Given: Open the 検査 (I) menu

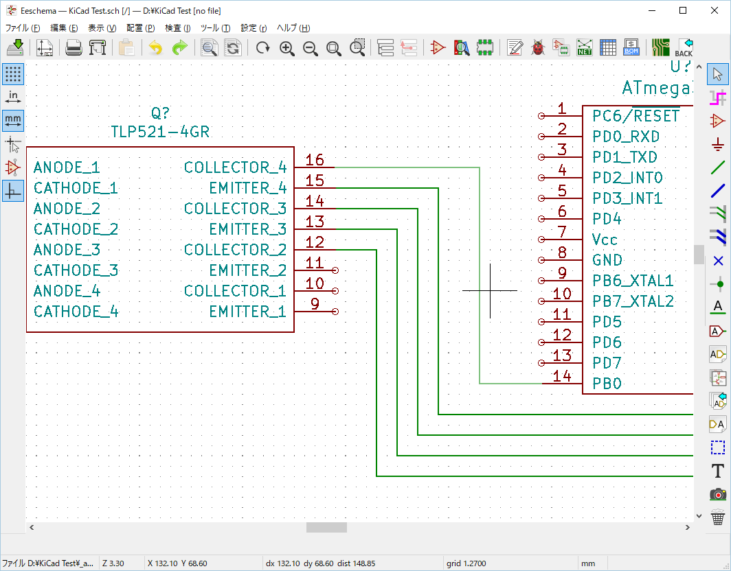Looking at the screenshot, I should tap(178, 28).
